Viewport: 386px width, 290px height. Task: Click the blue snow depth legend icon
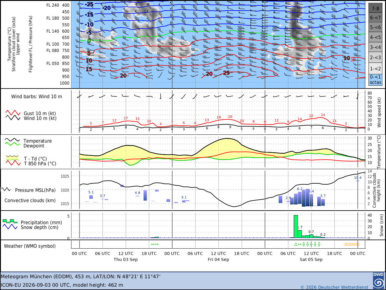click(10, 226)
